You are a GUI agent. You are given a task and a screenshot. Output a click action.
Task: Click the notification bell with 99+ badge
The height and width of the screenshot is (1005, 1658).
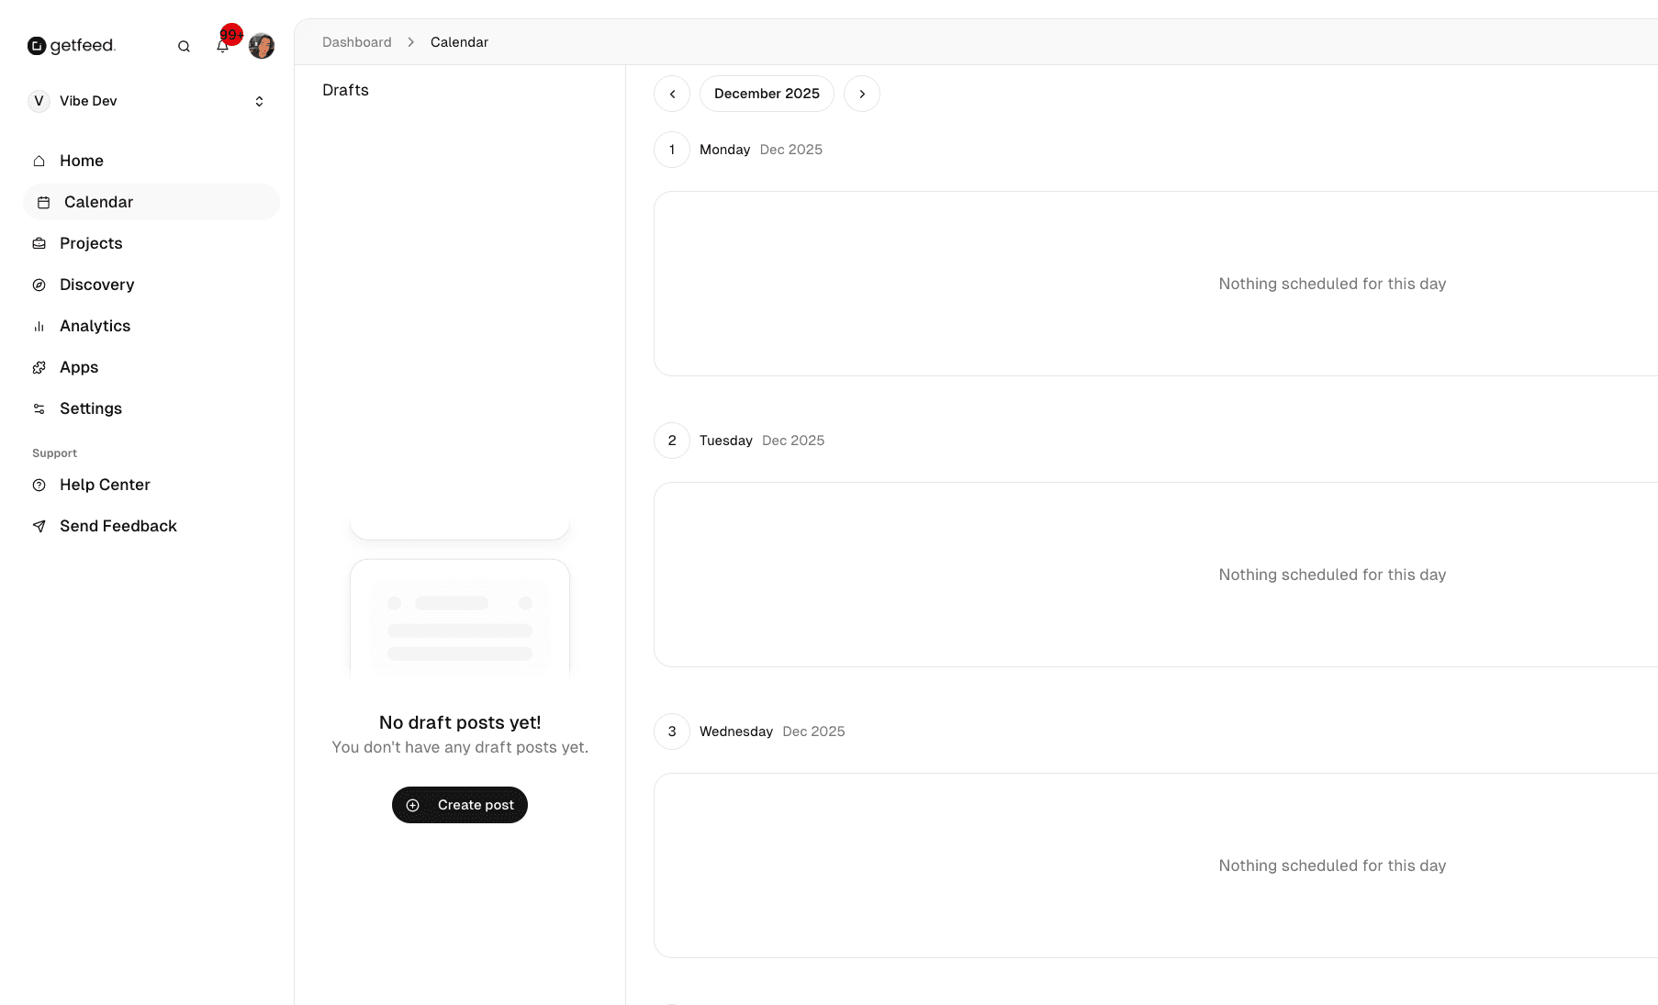[223, 46]
